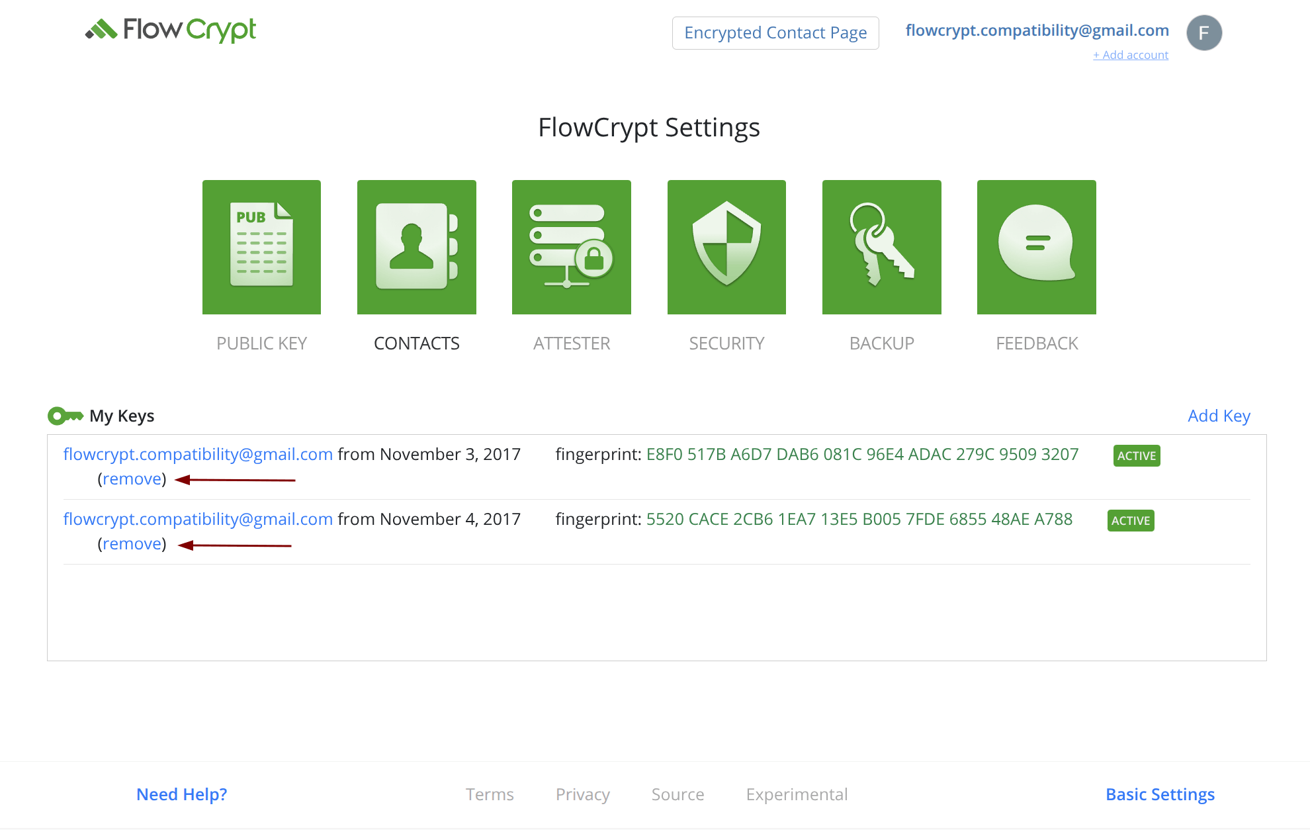The width and height of the screenshot is (1310, 830).
Task: Click the Encrypted Contact Page button
Action: (x=775, y=33)
